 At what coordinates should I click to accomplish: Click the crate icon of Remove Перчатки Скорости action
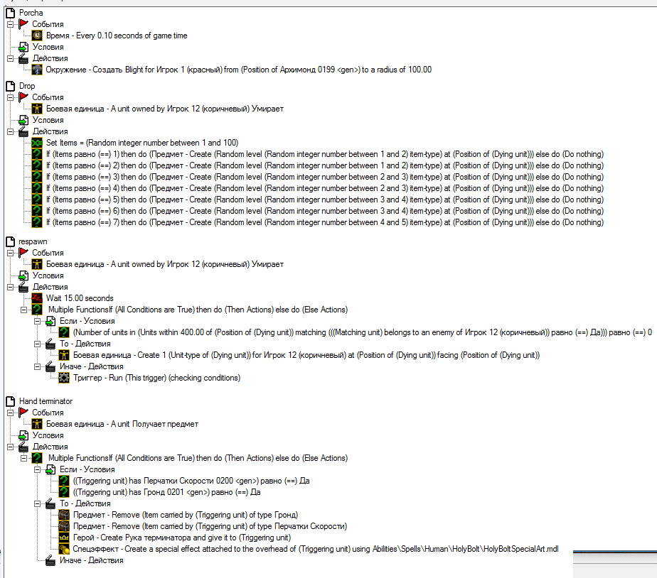(x=64, y=526)
